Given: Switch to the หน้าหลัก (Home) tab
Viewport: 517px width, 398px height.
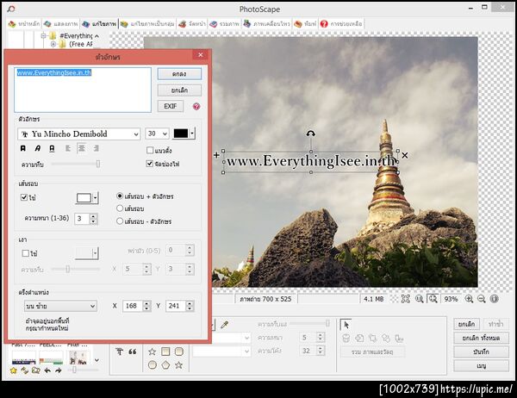Looking at the screenshot, I should [x=24, y=24].
